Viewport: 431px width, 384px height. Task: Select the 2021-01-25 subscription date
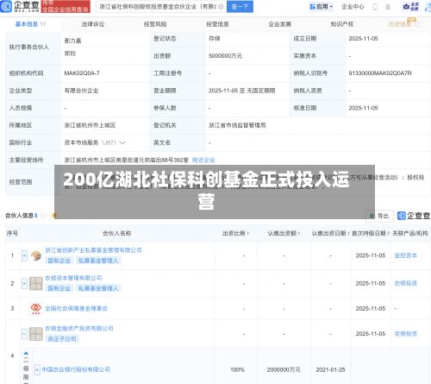(330, 369)
